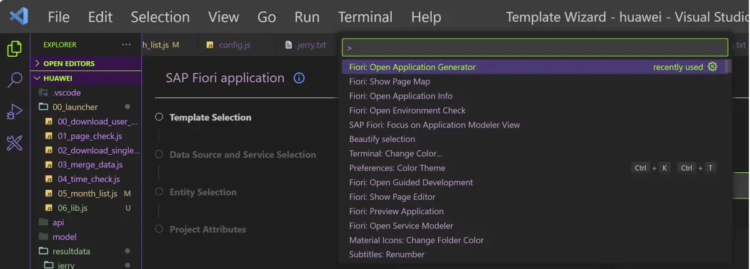Configure keybinding gear for Open Application Generator
Image resolution: width=750 pixels, height=269 pixels.
712,67
